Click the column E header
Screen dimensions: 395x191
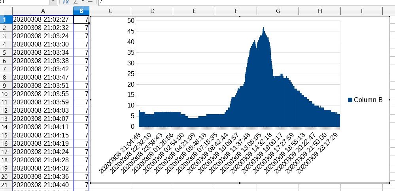[194, 11]
